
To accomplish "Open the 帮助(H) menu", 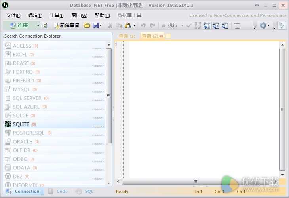I will coord(102,15).
